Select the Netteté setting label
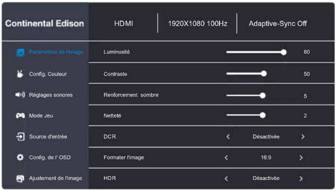The height and width of the screenshot is (190, 335). click(112, 115)
